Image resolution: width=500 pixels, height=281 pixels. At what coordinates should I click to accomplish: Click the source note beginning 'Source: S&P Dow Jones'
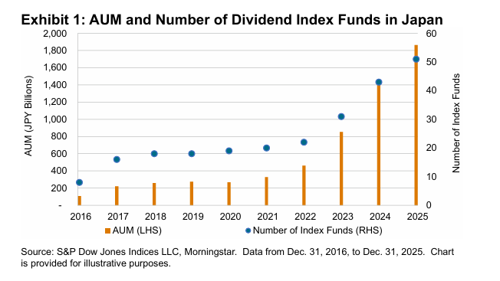point(238,257)
